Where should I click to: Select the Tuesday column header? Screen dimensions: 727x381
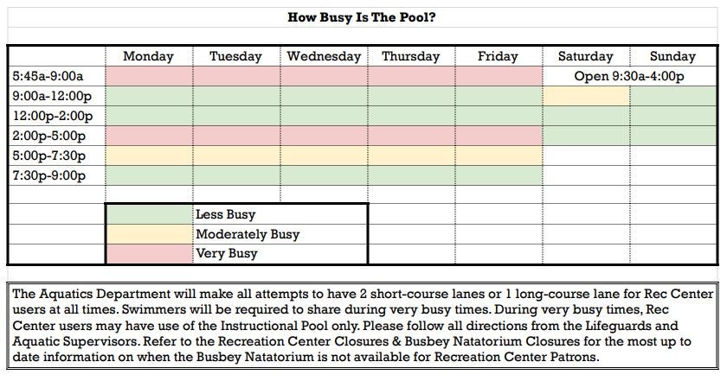point(236,56)
